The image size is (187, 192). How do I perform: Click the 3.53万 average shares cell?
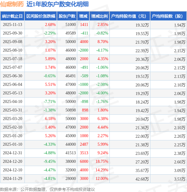pos(179,179)
